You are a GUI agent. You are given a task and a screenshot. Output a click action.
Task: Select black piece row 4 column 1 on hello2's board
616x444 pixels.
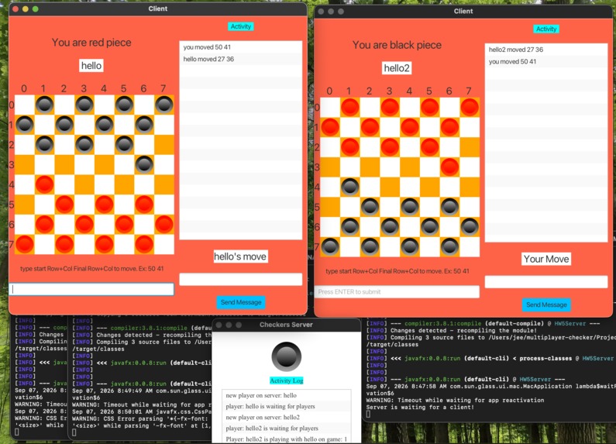tap(349, 187)
